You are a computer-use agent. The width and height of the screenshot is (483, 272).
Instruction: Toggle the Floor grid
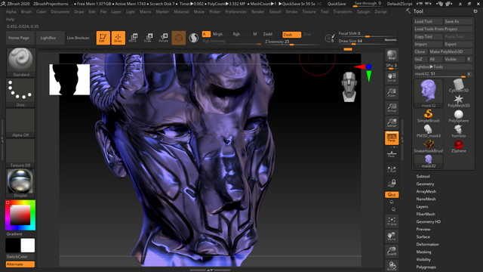(392, 153)
